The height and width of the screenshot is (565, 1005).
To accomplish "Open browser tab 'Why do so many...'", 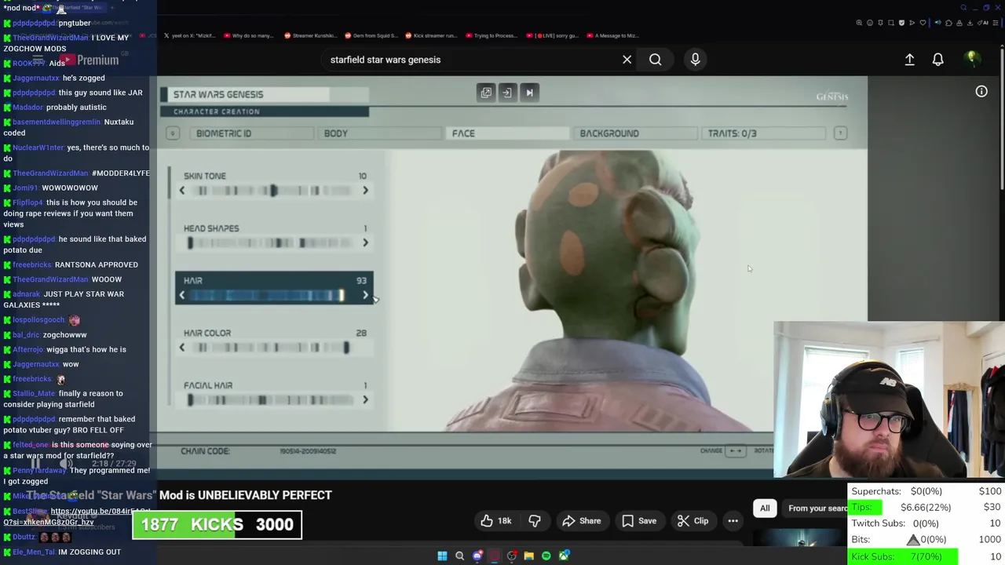I will point(250,35).
